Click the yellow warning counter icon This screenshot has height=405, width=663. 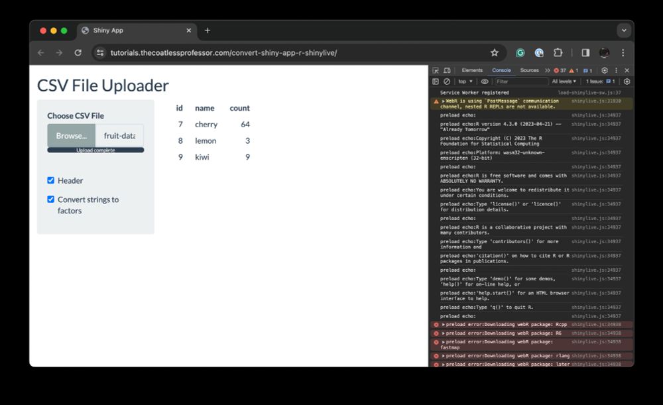click(x=573, y=70)
